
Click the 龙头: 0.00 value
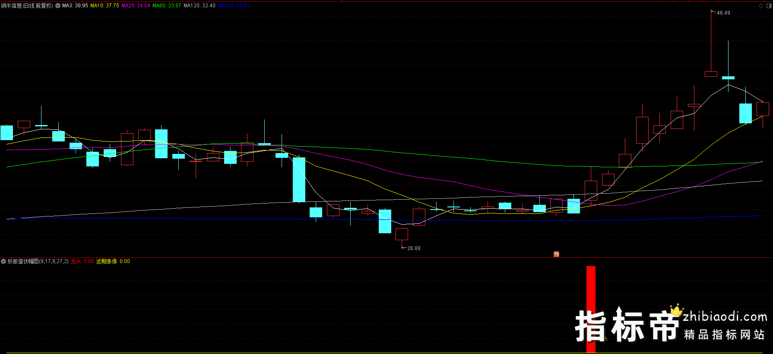coord(82,261)
